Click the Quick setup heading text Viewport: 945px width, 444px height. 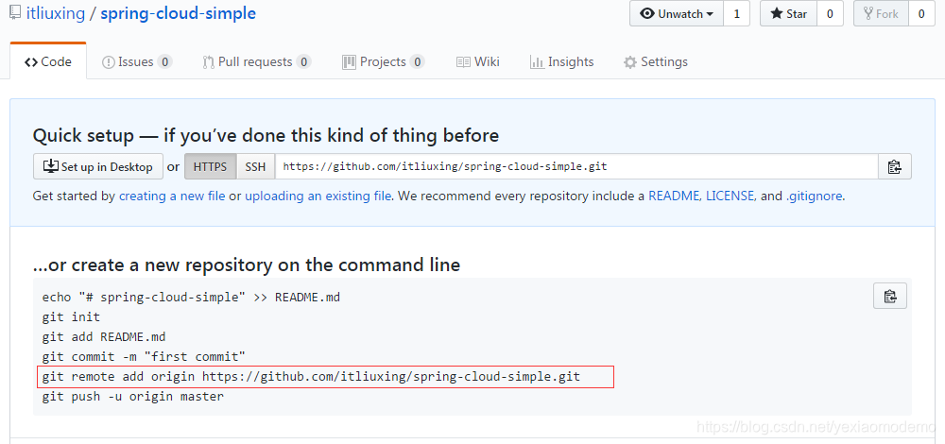[x=266, y=135]
